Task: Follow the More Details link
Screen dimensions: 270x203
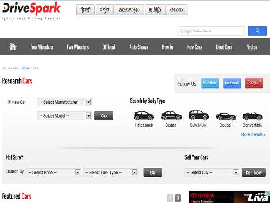Action: pos(253,134)
